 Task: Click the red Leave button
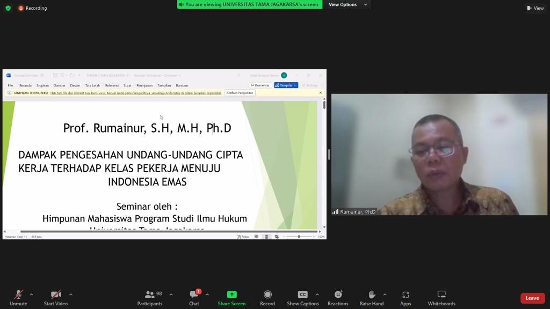pyautogui.click(x=532, y=298)
